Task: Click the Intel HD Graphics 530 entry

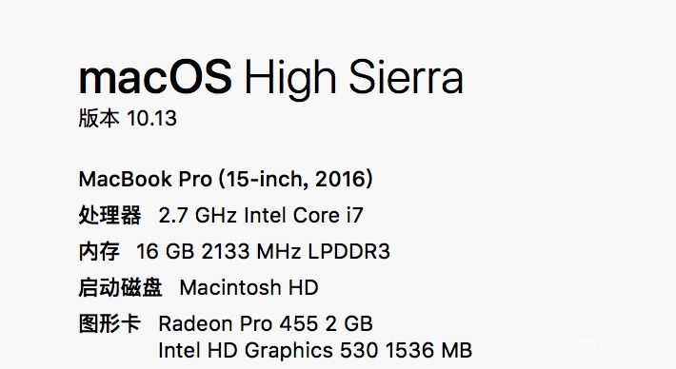Action: click(268, 350)
